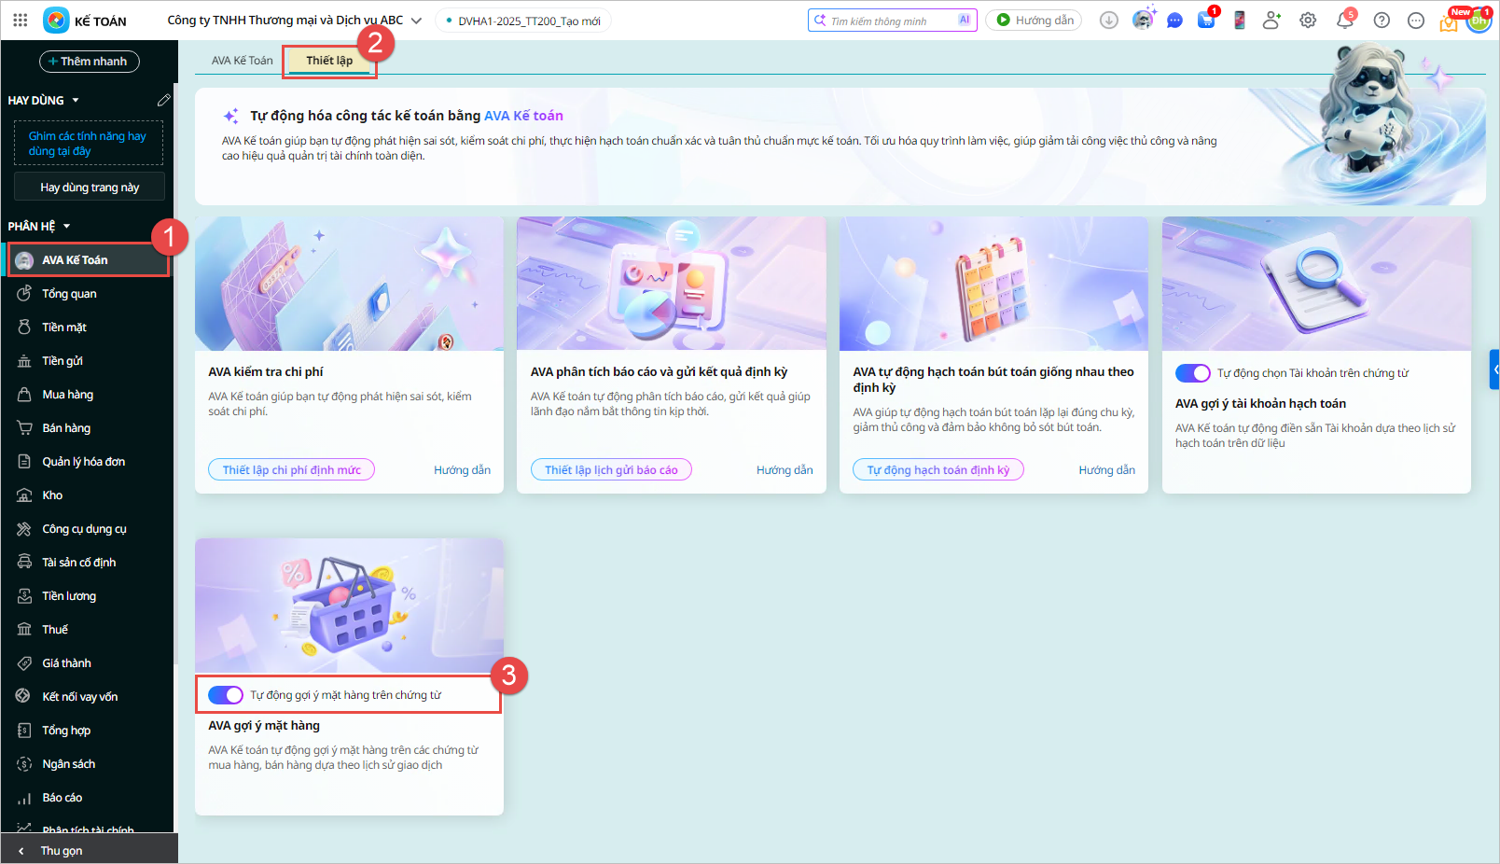Open the notifications bell icon

point(1344,21)
